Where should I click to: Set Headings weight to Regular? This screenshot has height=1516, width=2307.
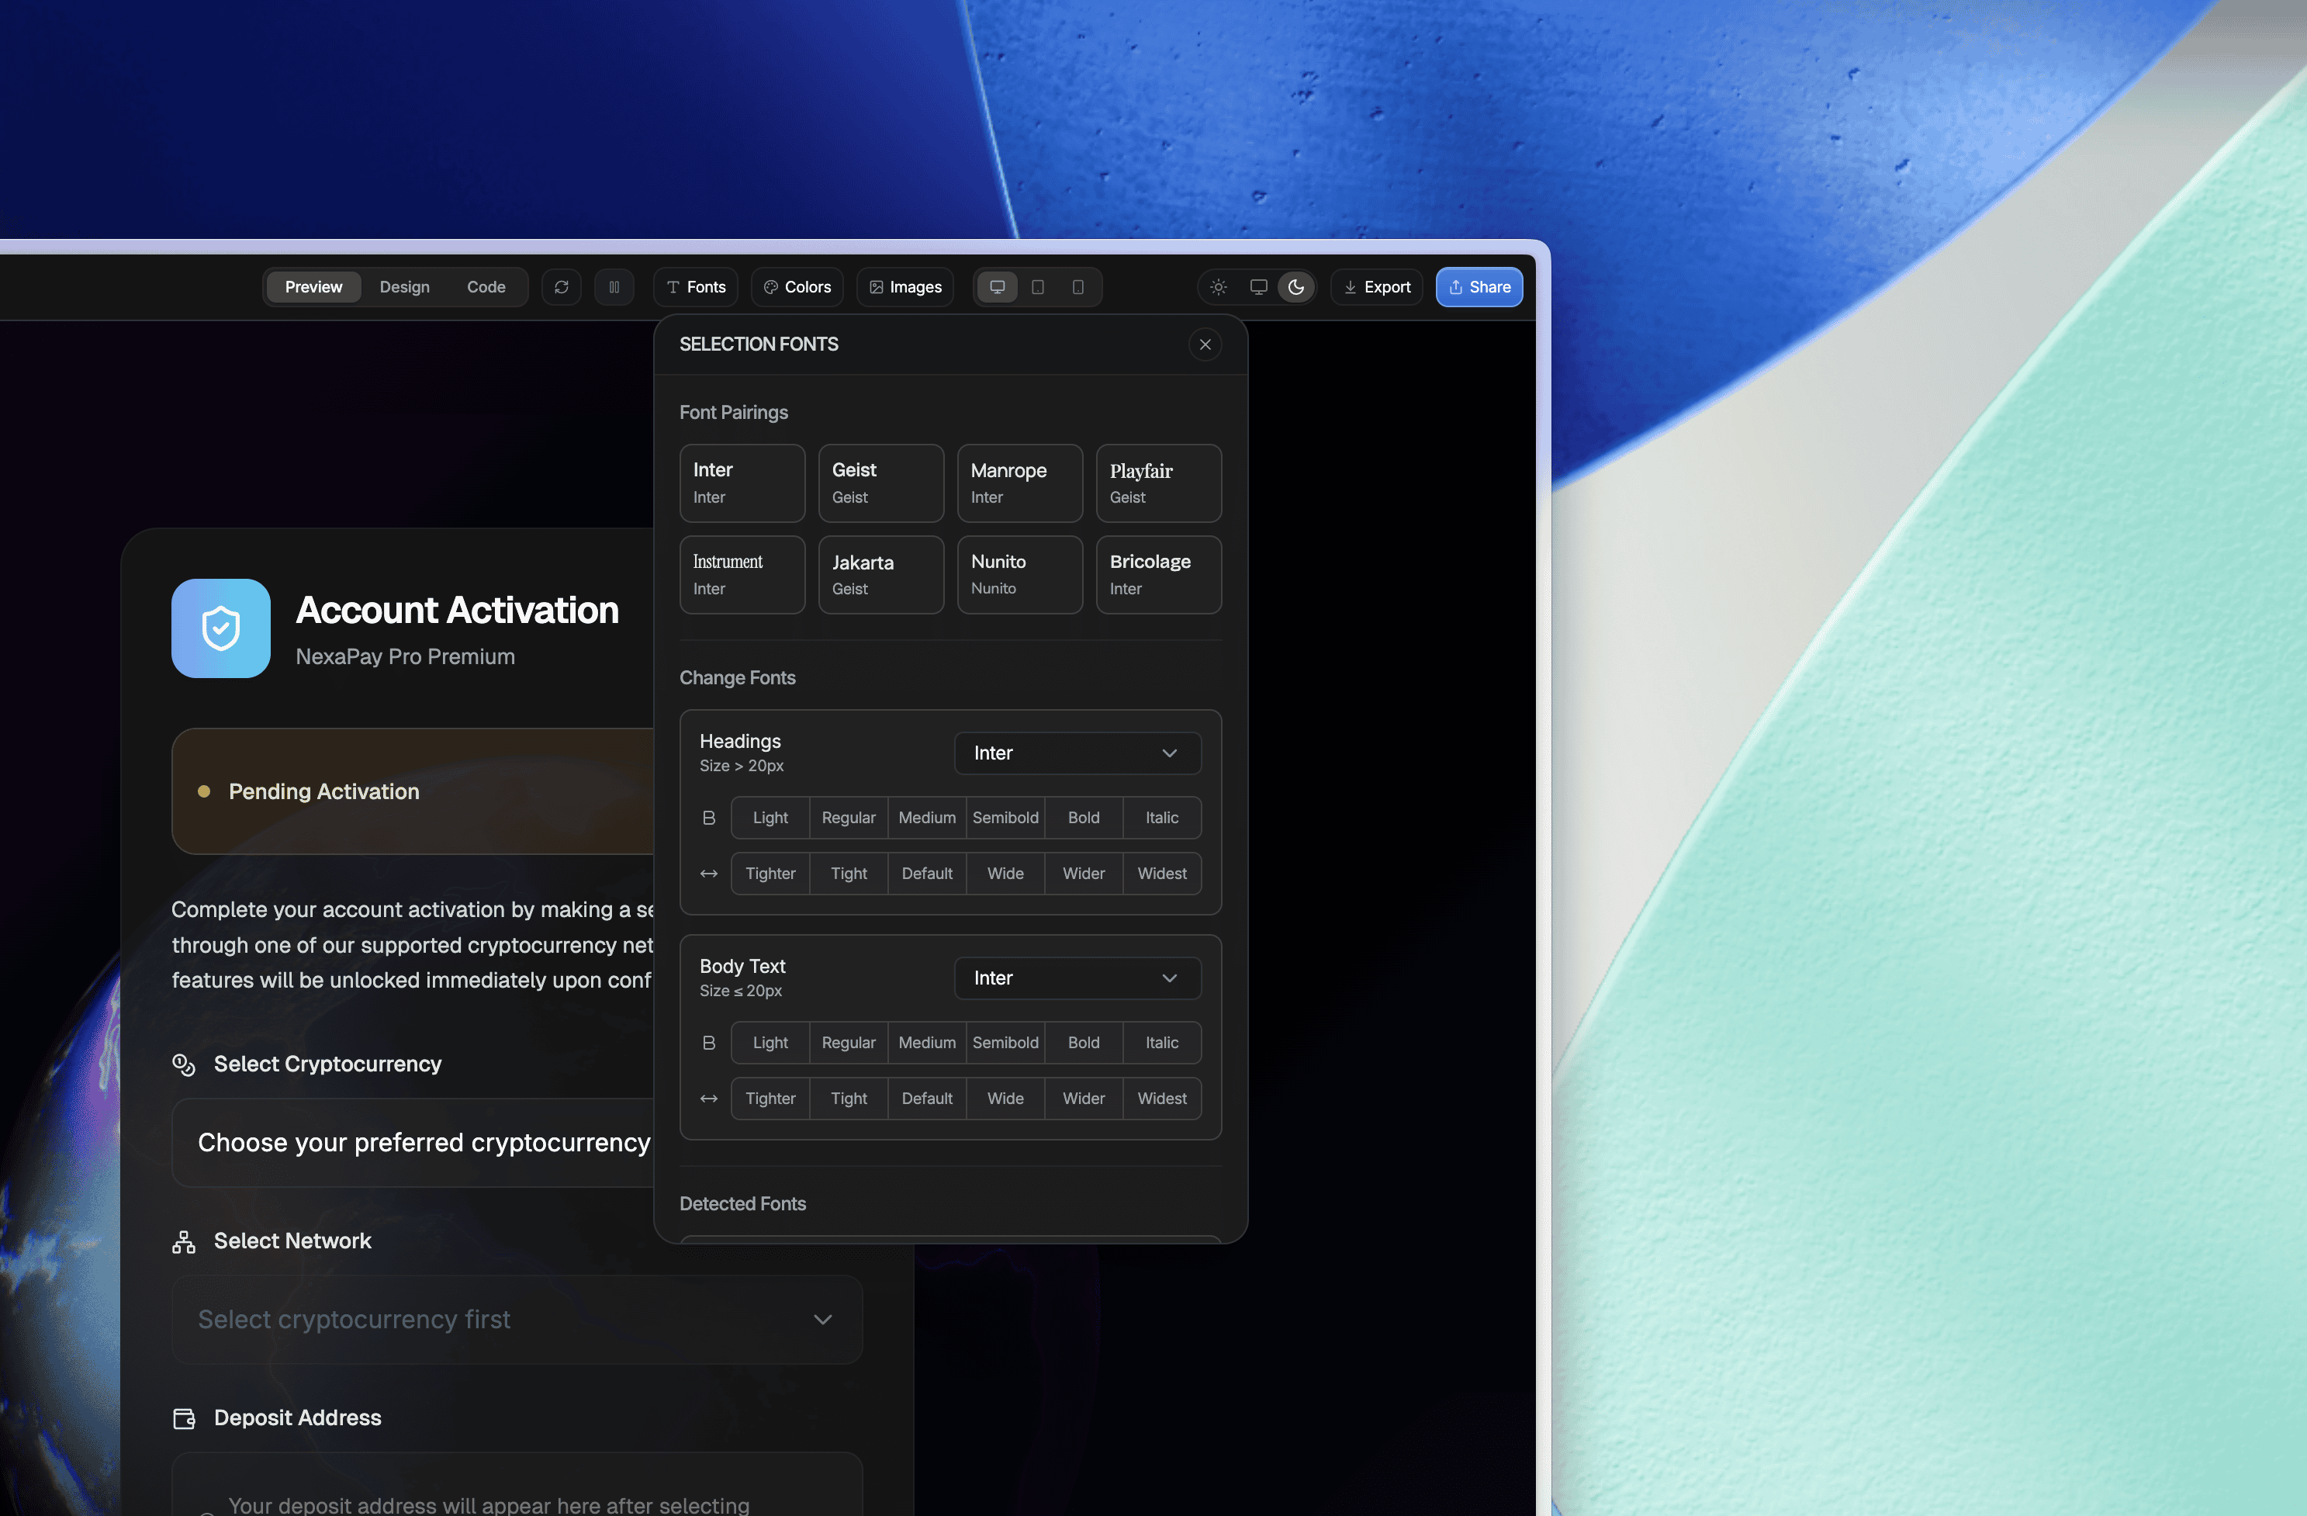[x=848, y=818]
